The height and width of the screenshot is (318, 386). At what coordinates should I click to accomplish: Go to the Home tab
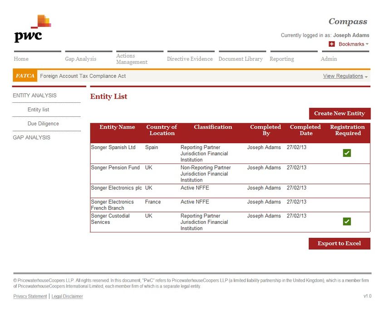(21, 59)
